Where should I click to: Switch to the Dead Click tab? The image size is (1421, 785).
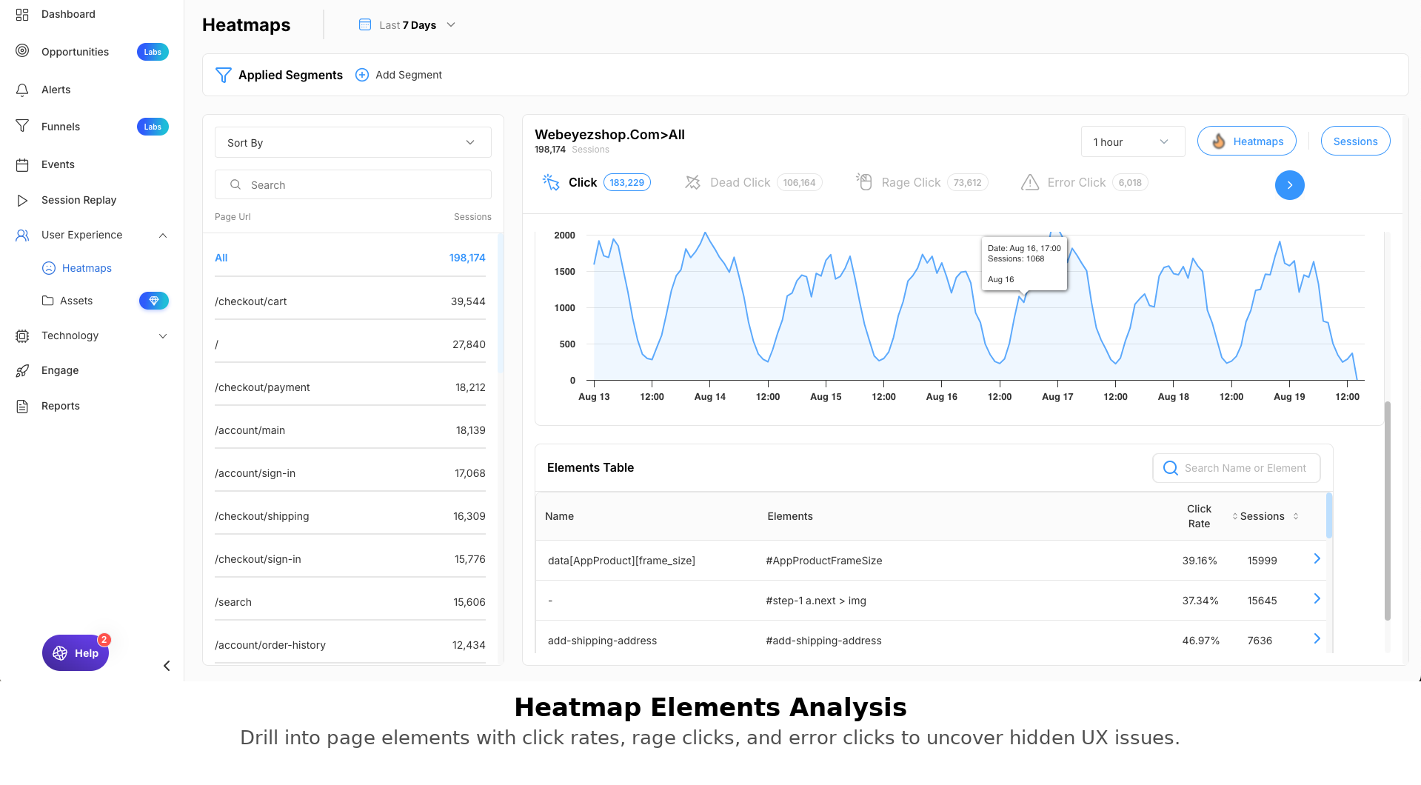739,183
